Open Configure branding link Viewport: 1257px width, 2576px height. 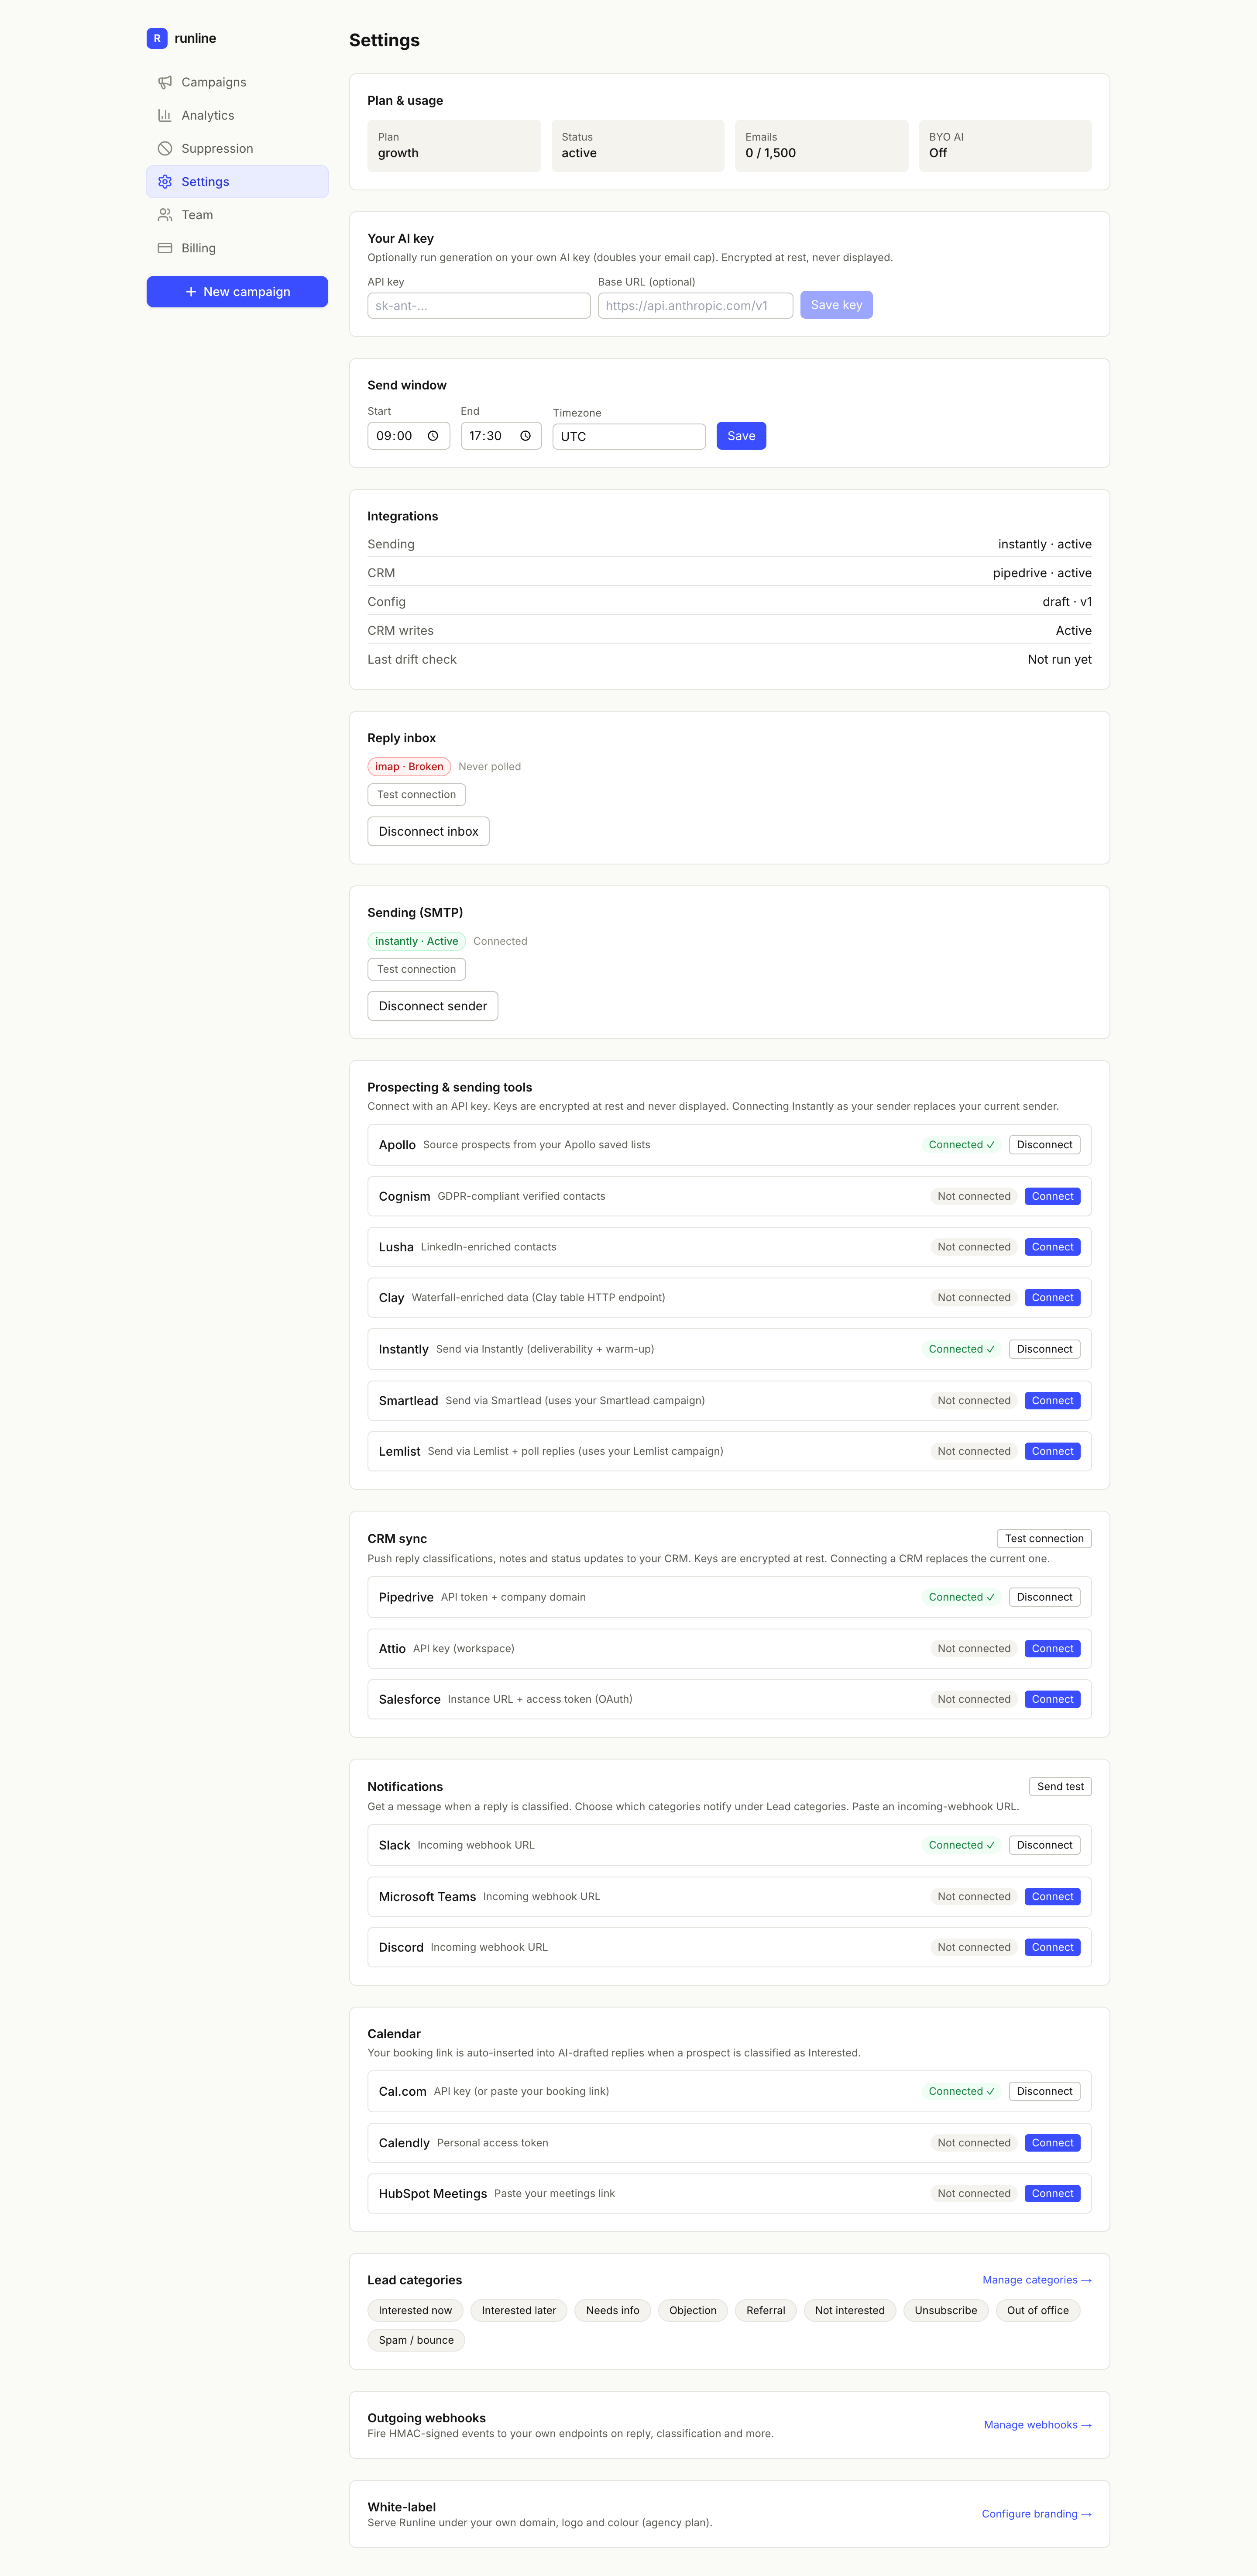pos(1037,2514)
